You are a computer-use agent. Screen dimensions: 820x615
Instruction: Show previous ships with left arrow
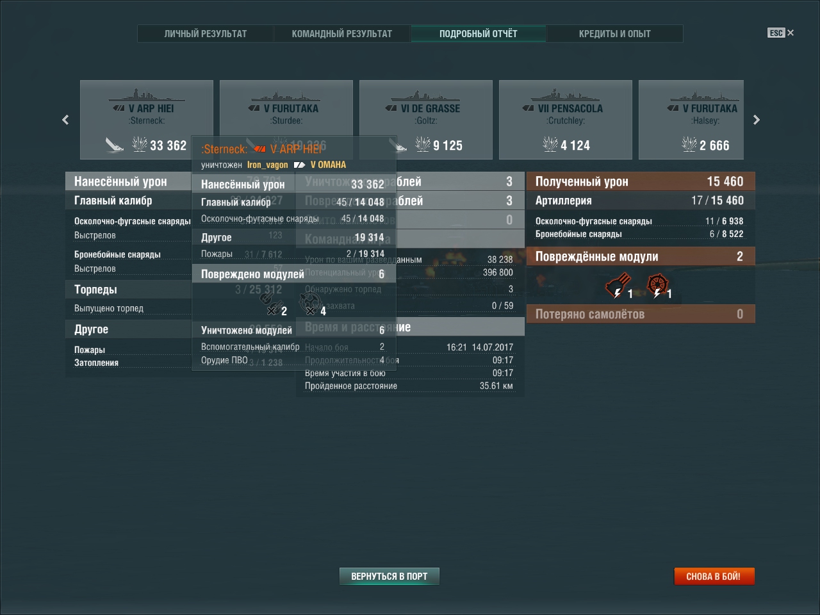pyautogui.click(x=65, y=120)
